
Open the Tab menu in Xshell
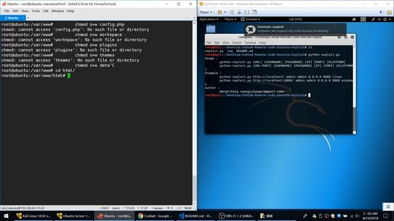tap(46, 11)
